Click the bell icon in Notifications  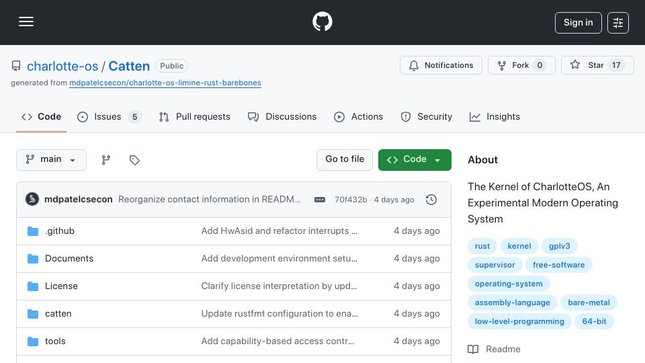[414, 65]
